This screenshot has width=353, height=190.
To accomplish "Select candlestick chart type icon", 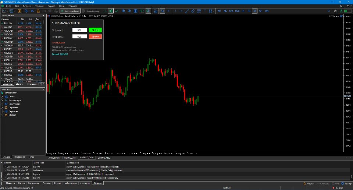I will click(x=111, y=11).
